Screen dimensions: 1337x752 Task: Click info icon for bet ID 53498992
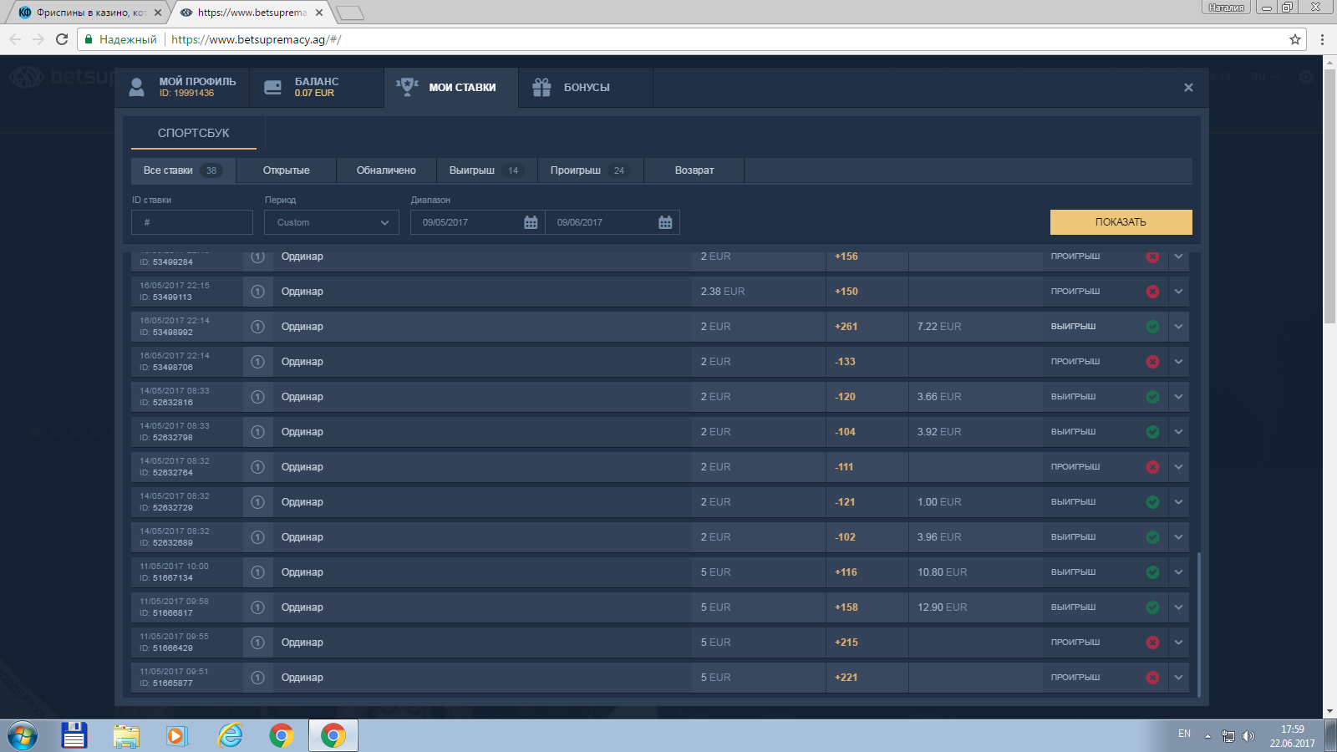pyautogui.click(x=257, y=327)
